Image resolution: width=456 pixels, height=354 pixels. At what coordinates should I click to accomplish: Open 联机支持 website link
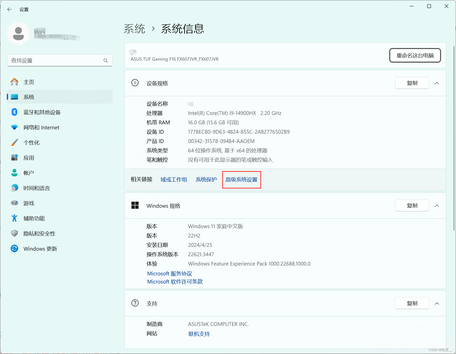click(199, 334)
